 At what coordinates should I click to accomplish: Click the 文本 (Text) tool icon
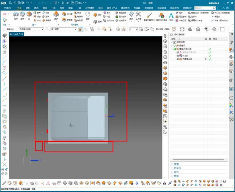point(171,16)
